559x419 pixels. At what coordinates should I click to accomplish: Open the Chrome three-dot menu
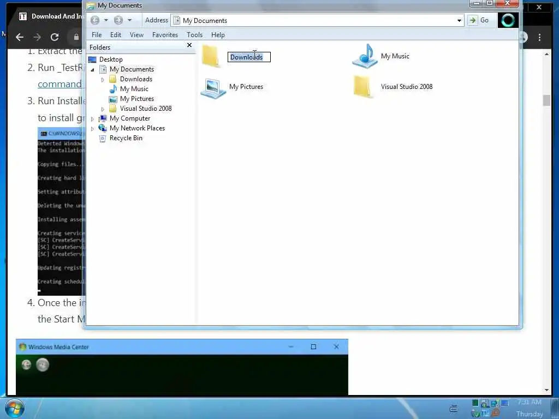point(540,37)
